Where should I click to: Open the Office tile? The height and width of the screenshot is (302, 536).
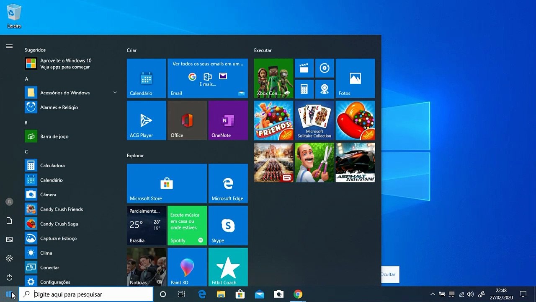[187, 120]
